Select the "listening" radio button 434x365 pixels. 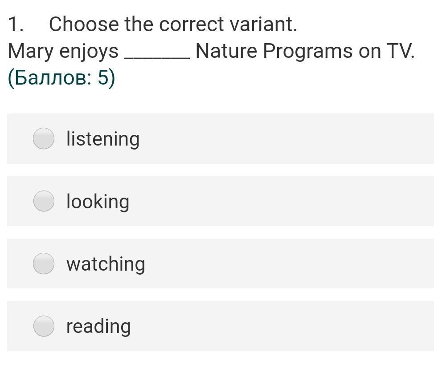(x=44, y=138)
